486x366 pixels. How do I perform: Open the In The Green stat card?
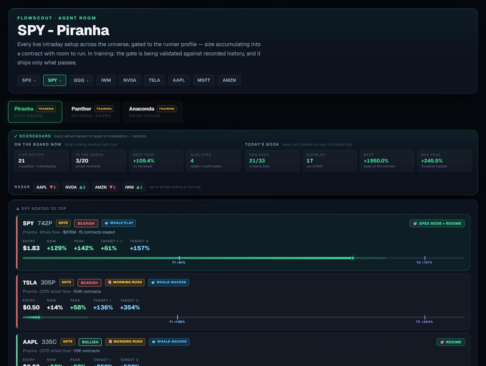[99, 161]
